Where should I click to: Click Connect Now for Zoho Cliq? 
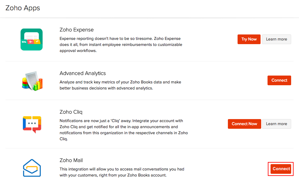pyautogui.click(x=244, y=124)
